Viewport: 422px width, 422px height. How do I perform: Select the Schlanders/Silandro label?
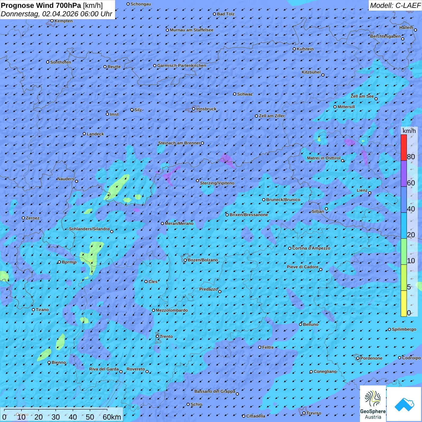[x=89, y=229]
